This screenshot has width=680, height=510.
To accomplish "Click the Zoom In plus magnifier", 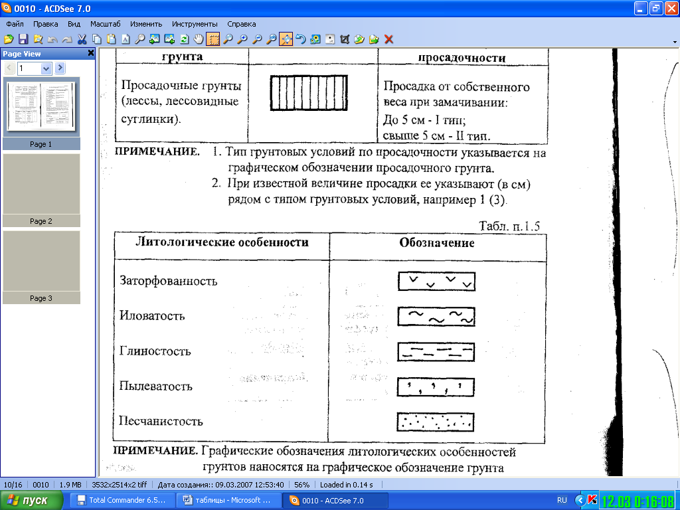I will coord(242,39).
